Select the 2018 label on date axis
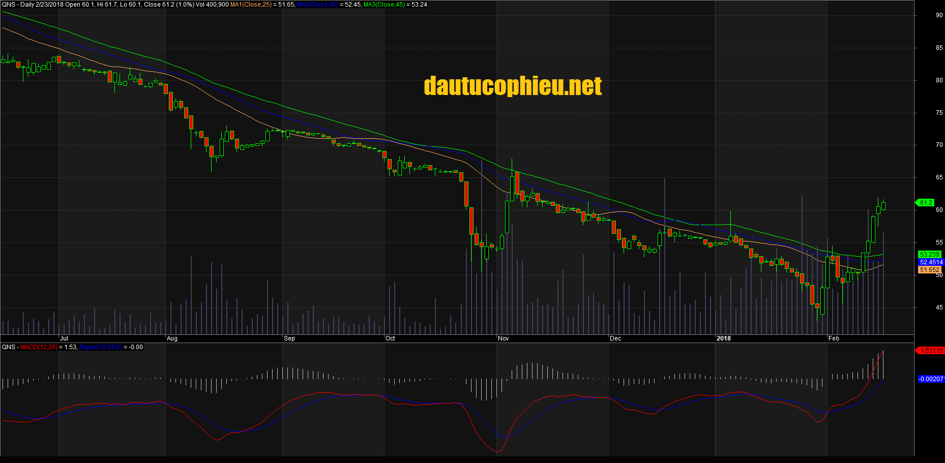 (724, 338)
